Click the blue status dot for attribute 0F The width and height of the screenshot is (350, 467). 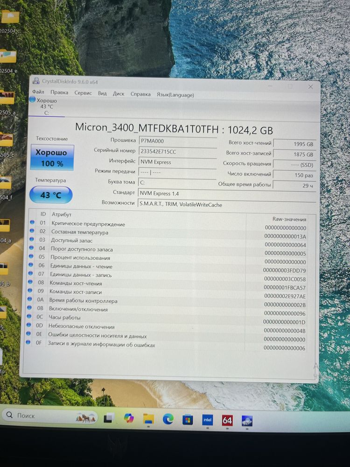[28, 342]
